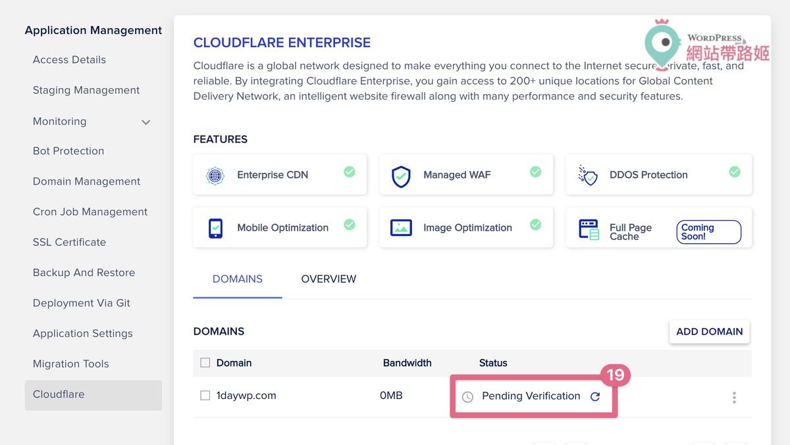
Task: Open Monitoring in the sidebar
Action: coord(59,122)
